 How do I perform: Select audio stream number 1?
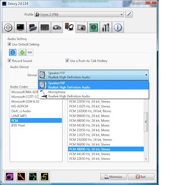(x=13, y=52)
